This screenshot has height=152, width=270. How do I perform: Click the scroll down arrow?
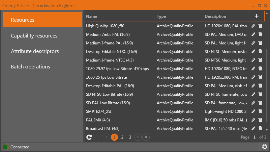pyautogui.click(x=267, y=130)
